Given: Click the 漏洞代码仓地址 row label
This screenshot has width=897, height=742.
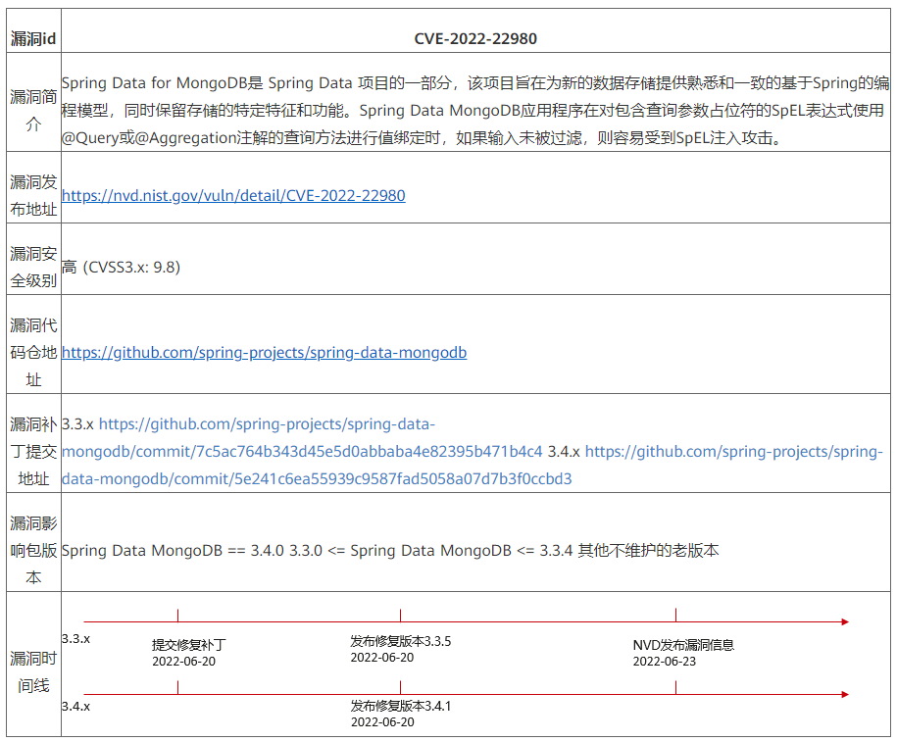Looking at the screenshot, I should point(33,353).
